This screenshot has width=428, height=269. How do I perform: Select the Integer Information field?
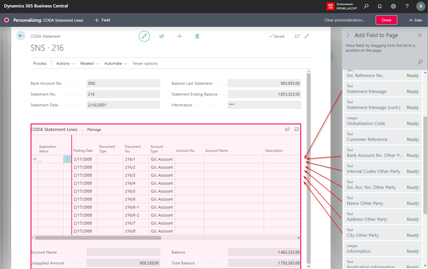click(383, 248)
